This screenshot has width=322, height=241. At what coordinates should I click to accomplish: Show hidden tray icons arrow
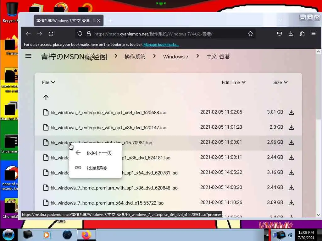(267, 235)
